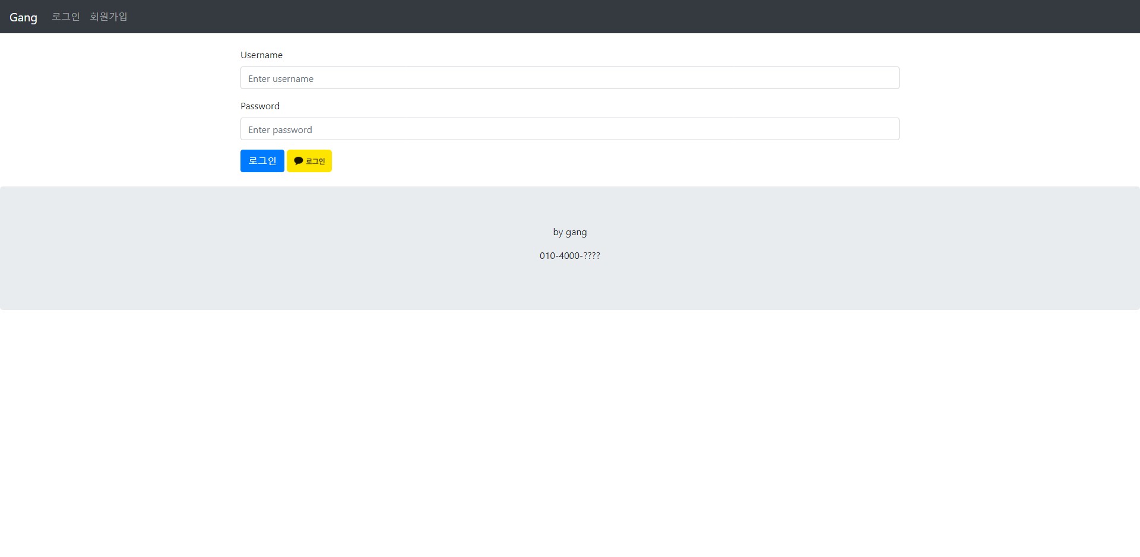Click the Username label above the input
This screenshot has width=1140, height=557.
tap(261, 55)
